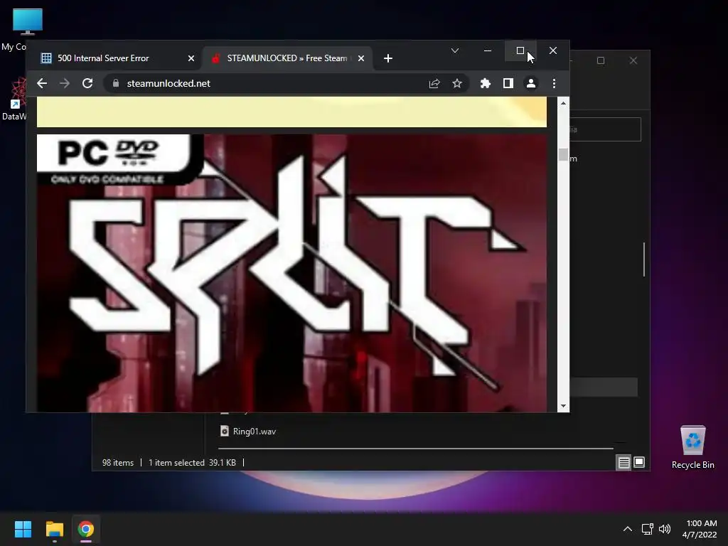Switch File Explorer to details view icon
Viewport: 728px width, 546px height.
click(623, 462)
